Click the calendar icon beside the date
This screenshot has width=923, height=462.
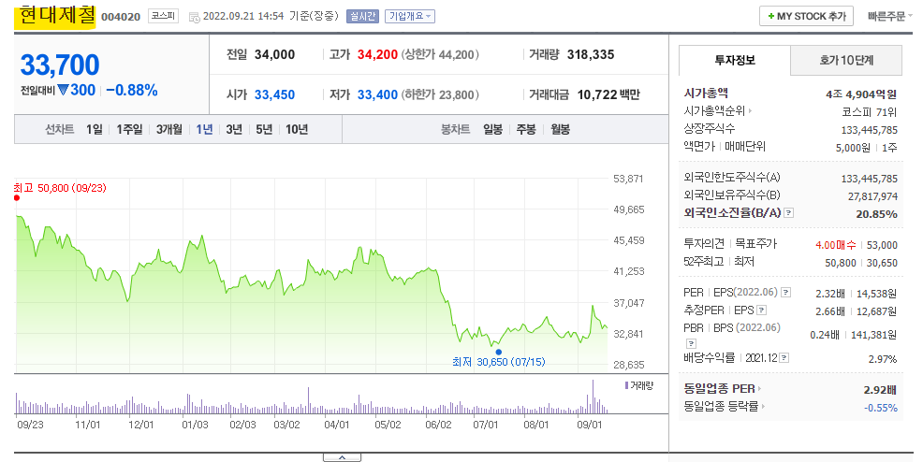[195, 17]
